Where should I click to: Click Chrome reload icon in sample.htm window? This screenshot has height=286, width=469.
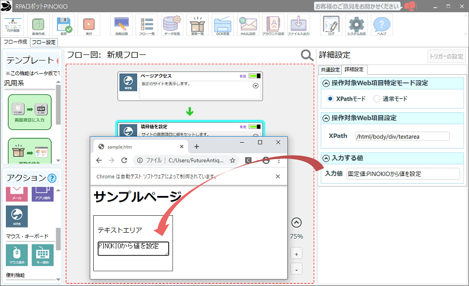(124, 160)
